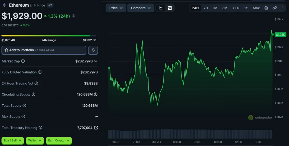Viewport: 289px width, 146px height.
Task: Expand the Market Cap value chevron
Action: 96,61
